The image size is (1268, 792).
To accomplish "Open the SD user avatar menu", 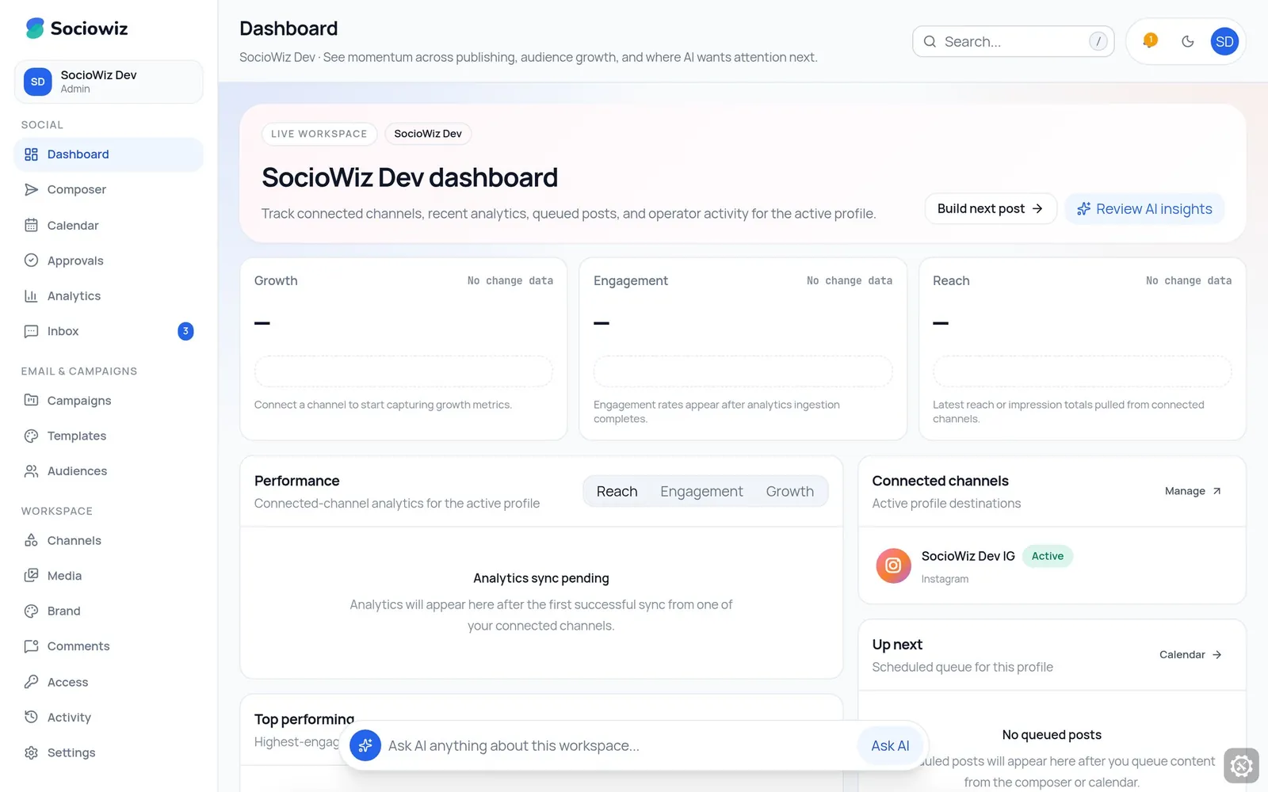I will 1224,41.
